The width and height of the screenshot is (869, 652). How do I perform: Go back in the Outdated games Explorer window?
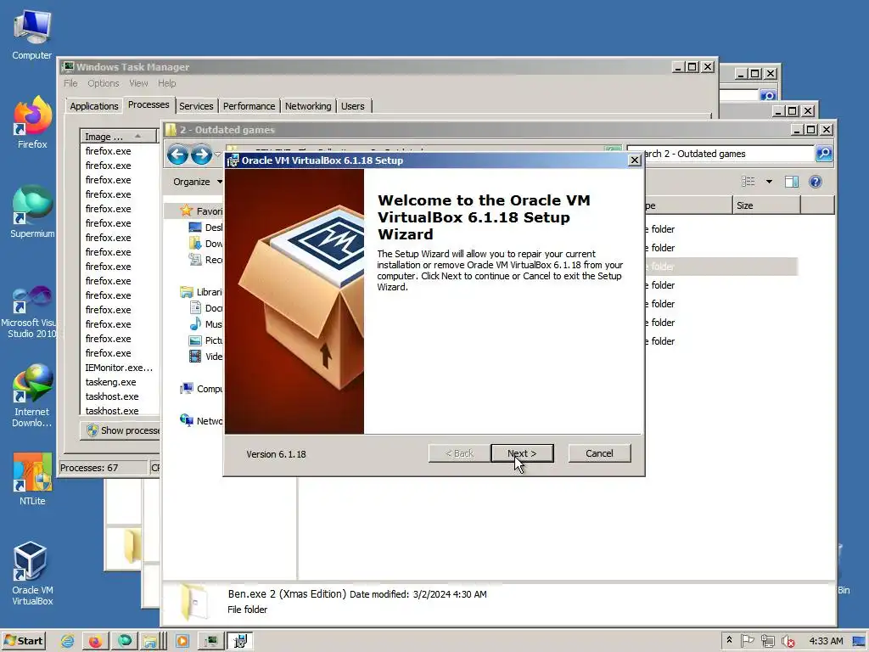coord(177,155)
